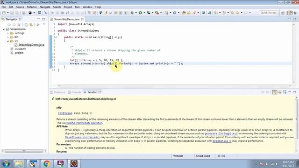Click the New Java Class icon
This screenshot has height=168, width=299.
coord(175,13)
